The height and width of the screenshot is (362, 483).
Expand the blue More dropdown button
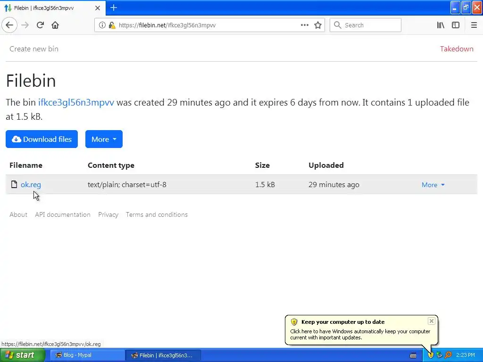104,139
